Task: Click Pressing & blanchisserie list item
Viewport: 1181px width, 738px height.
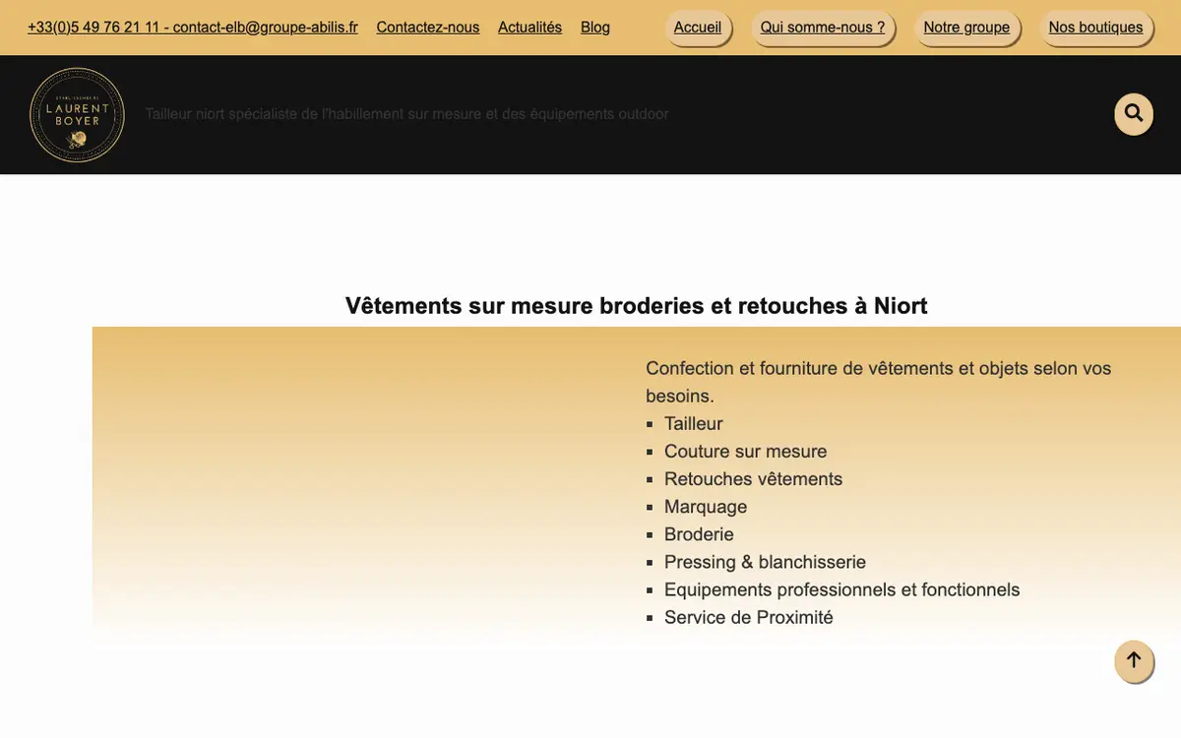Action: (766, 562)
